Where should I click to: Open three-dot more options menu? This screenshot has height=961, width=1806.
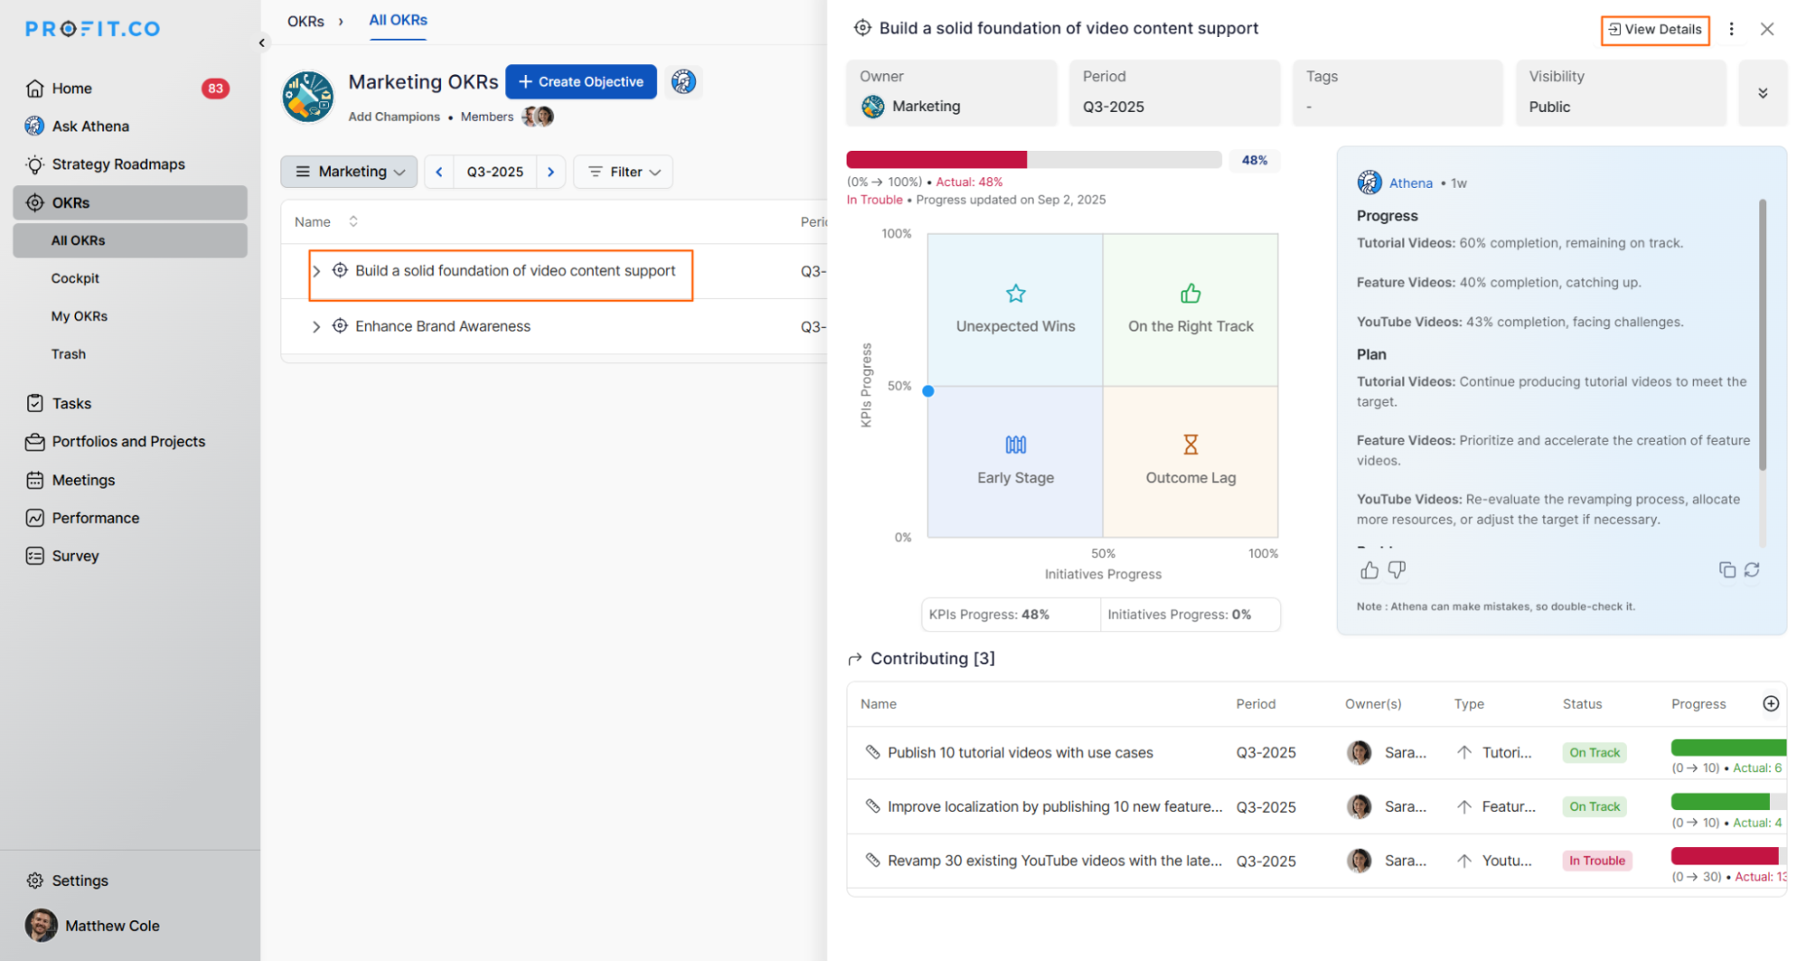(1731, 29)
